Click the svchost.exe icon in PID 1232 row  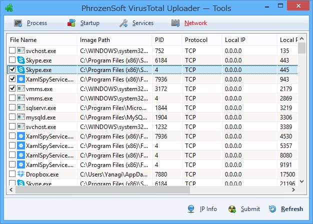[21, 127]
